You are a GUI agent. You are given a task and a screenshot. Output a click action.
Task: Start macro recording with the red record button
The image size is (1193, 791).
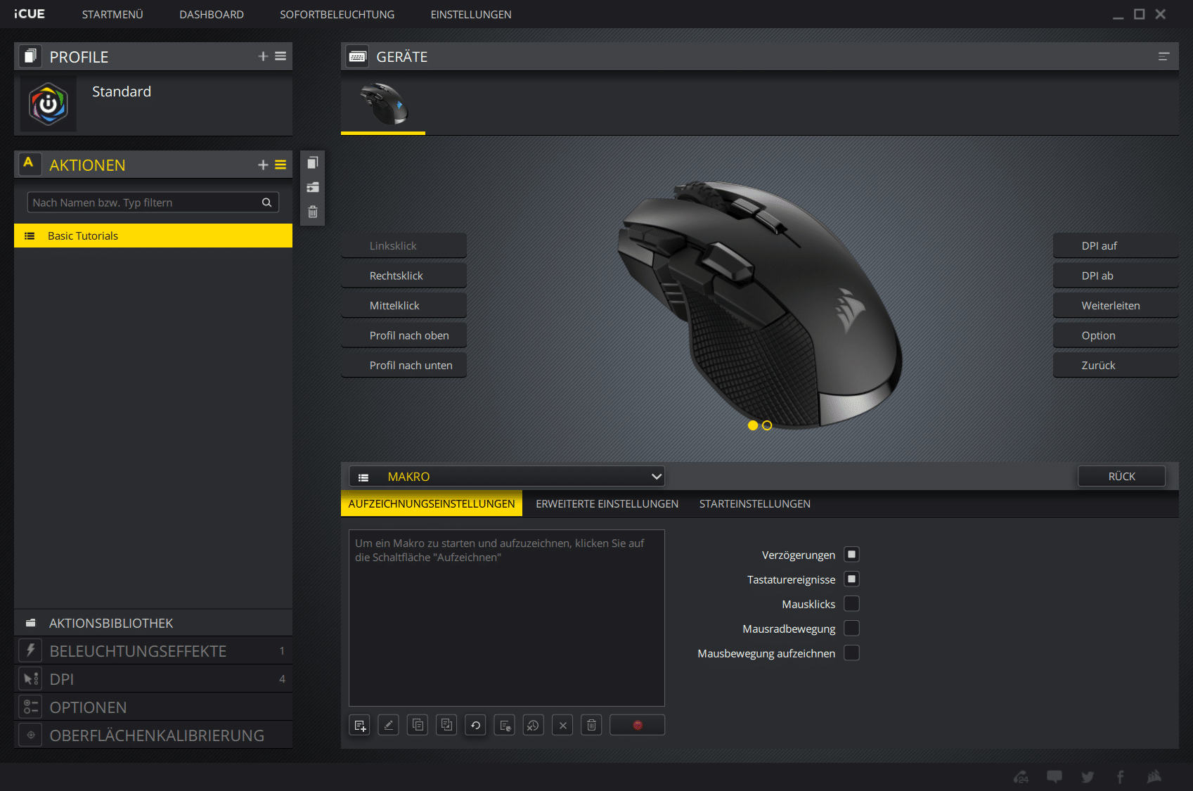coord(637,725)
